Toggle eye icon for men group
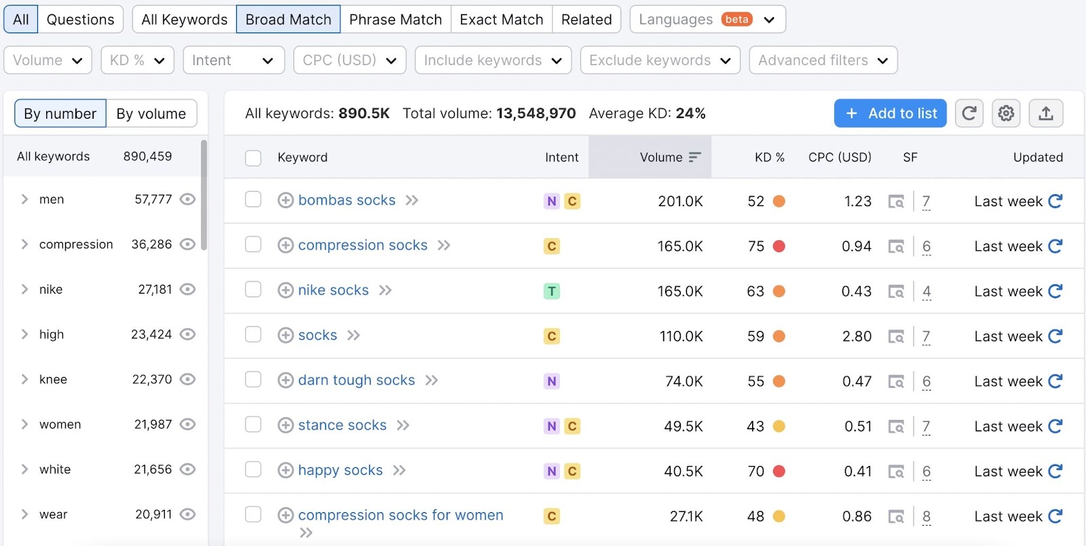 tap(187, 199)
